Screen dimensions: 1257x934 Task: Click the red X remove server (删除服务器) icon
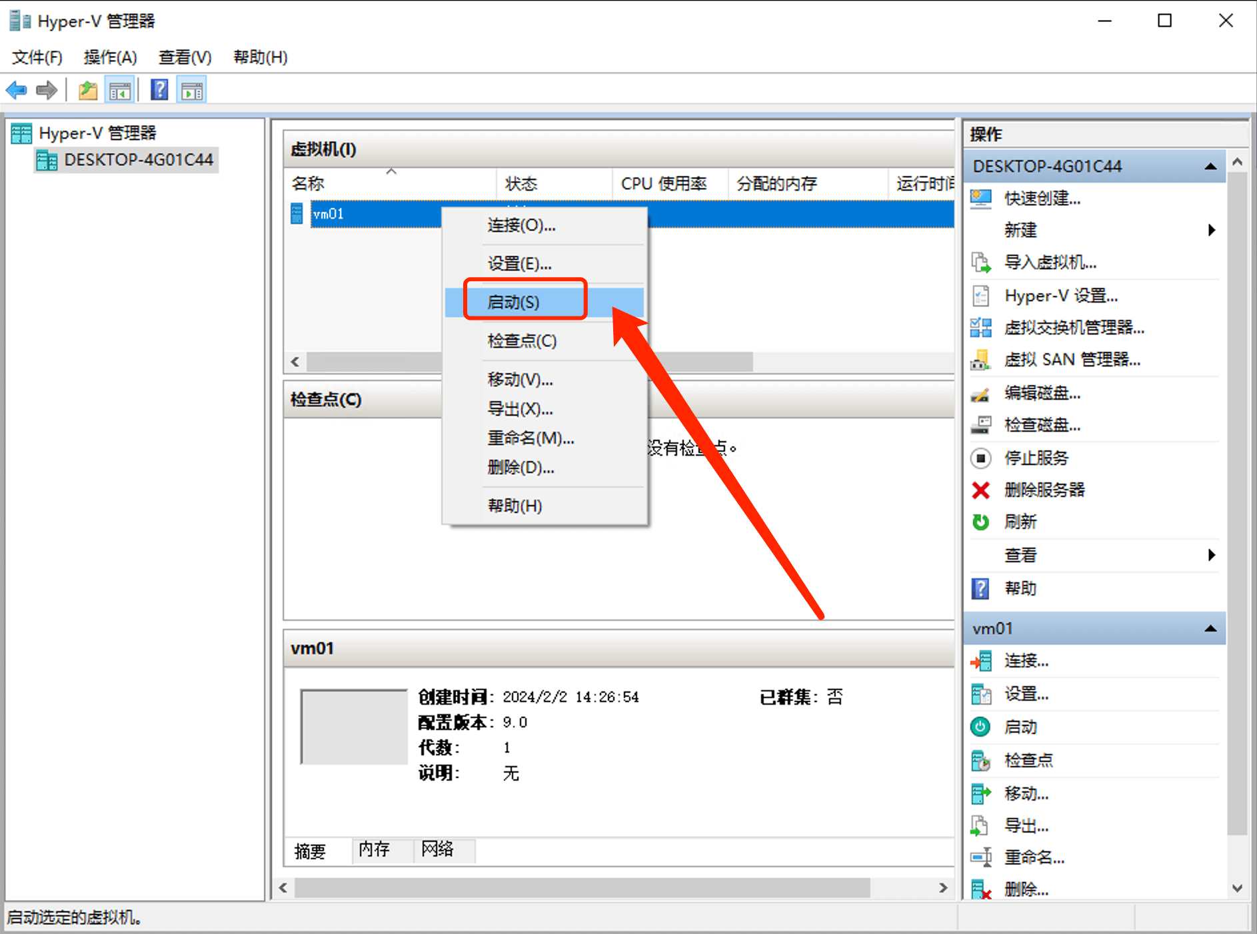pos(980,490)
